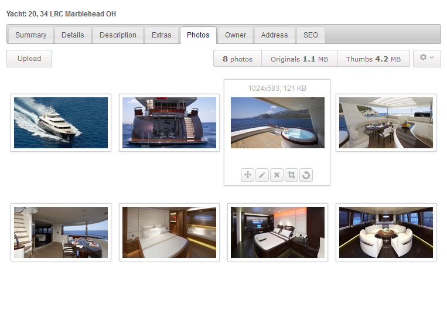
Task: Select the yacht stern garage photo
Action: point(169,122)
